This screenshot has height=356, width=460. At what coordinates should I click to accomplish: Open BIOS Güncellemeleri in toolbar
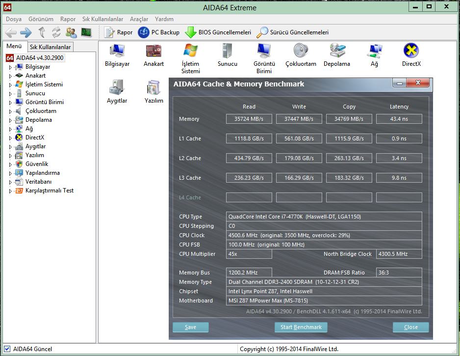218,32
